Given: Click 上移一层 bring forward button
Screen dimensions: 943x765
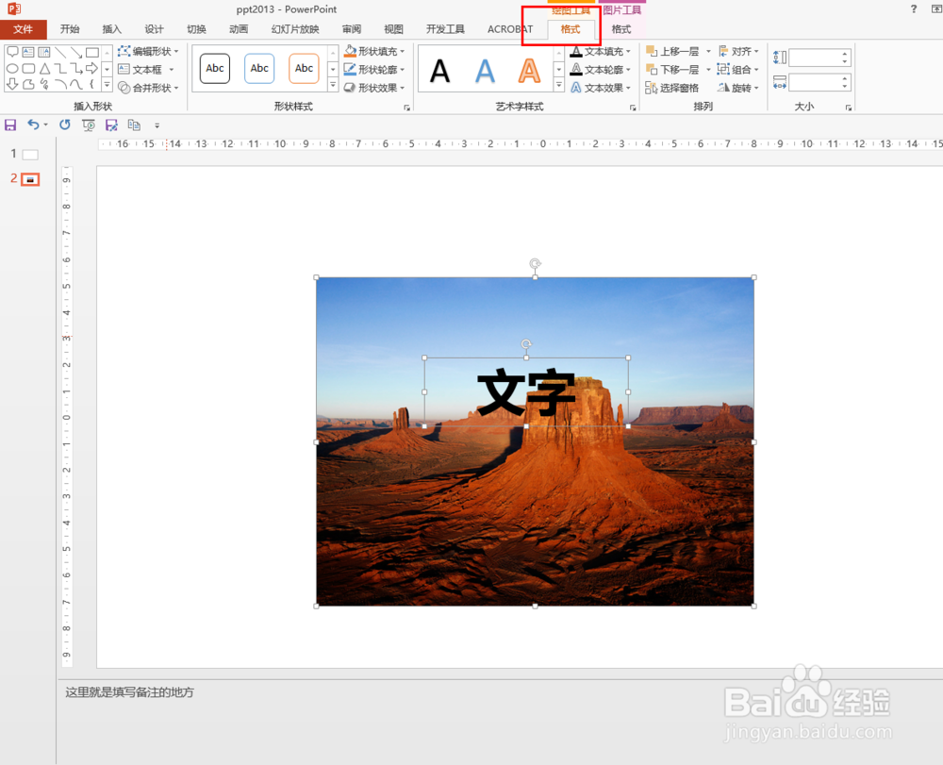Looking at the screenshot, I should 673,51.
